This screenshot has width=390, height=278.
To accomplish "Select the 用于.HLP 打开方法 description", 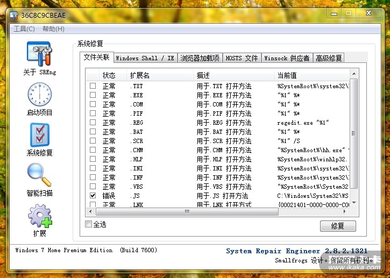I will pos(224,159).
